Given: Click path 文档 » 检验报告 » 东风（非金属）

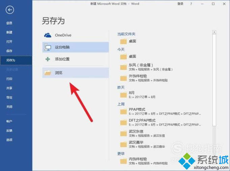Looking at the screenshot, I should [x=151, y=69].
